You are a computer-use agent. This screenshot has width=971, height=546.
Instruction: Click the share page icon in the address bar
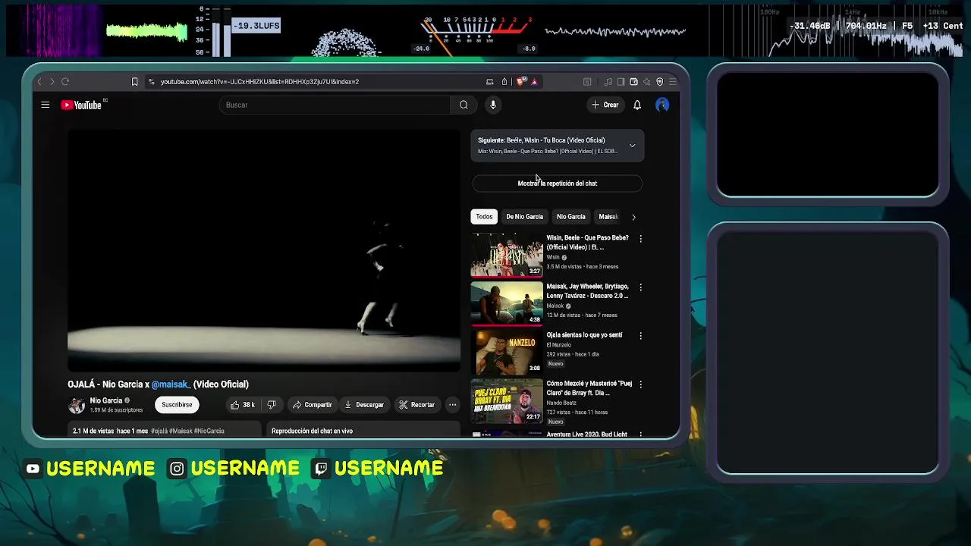click(x=504, y=81)
